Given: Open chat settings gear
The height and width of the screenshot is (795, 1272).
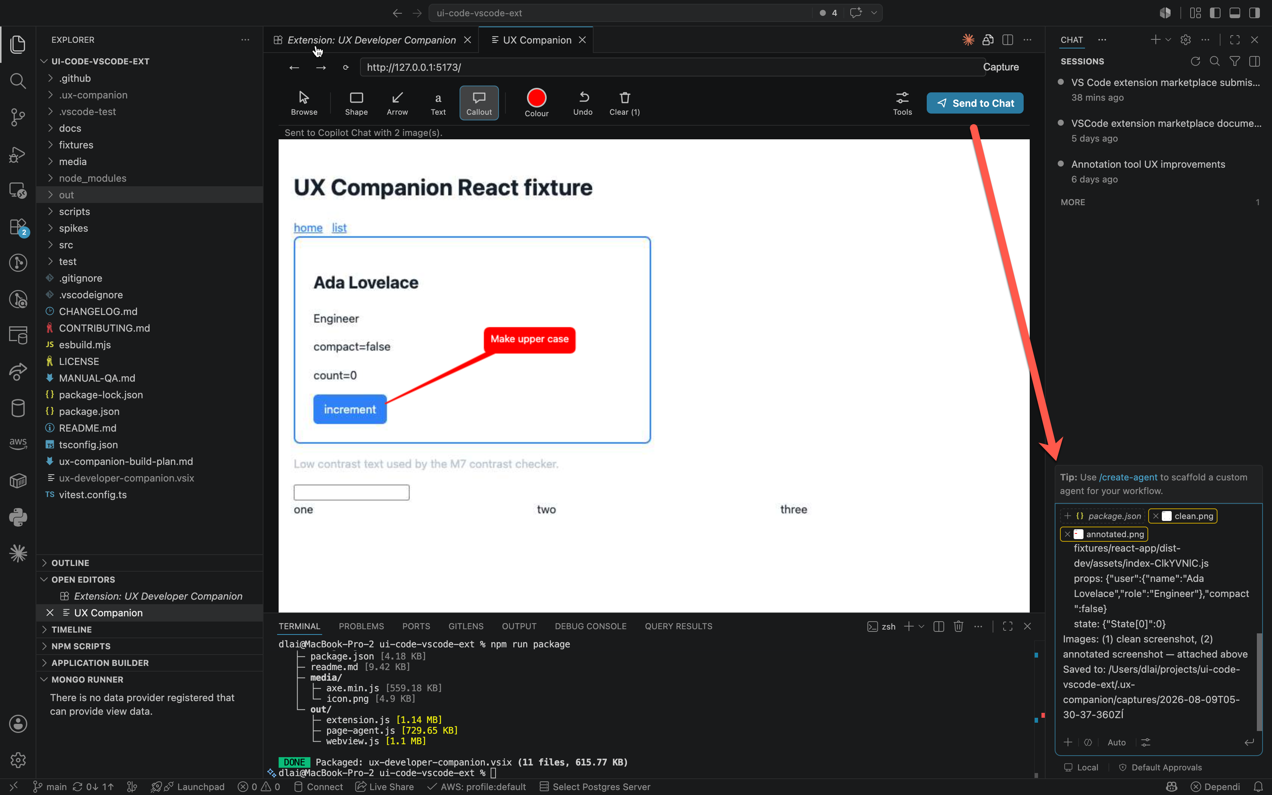Looking at the screenshot, I should tap(1186, 40).
